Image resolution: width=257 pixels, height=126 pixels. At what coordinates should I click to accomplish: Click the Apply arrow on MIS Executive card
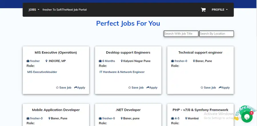click(76, 88)
